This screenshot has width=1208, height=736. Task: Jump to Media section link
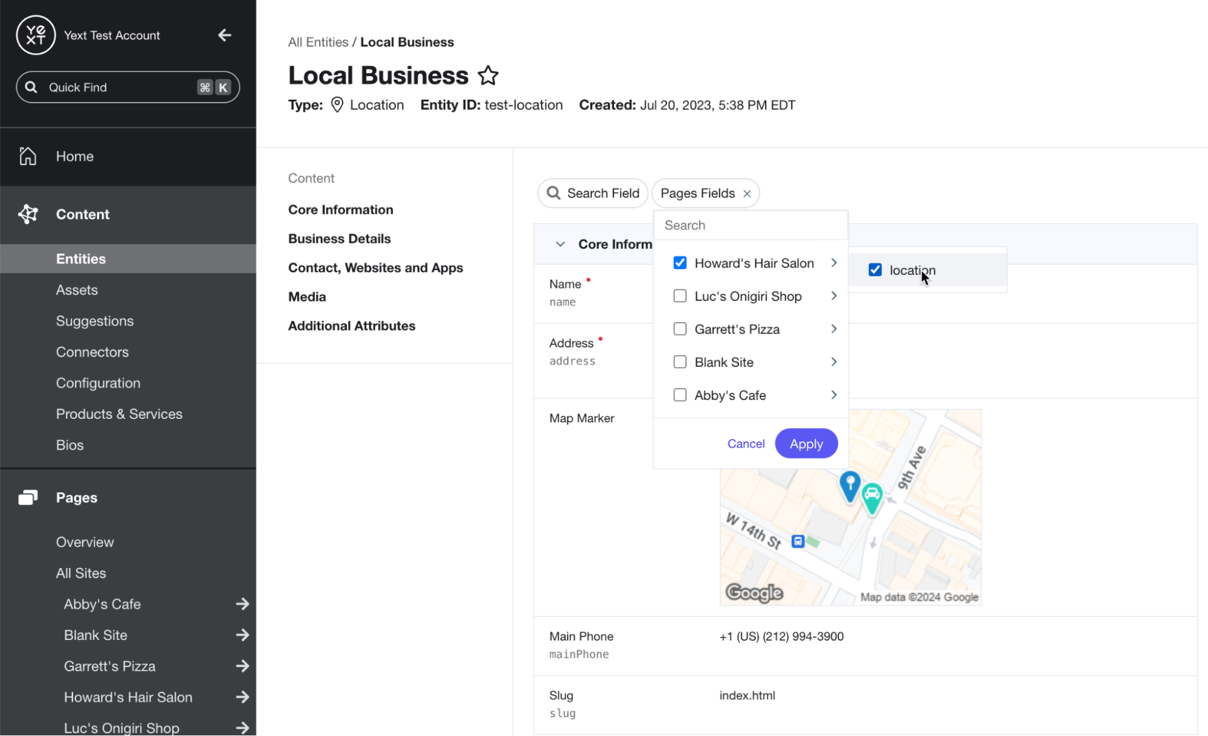coord(307,297)
